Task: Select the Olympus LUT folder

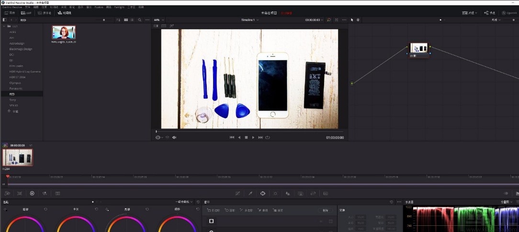Action: click(x=15, y=83)
